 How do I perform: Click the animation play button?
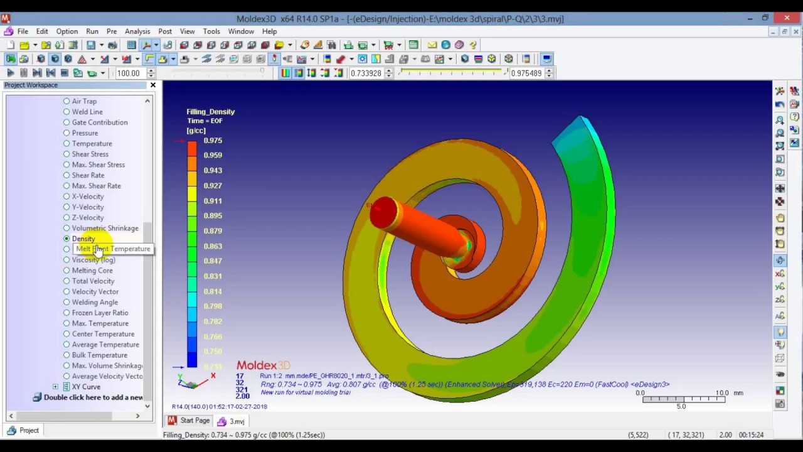click(x=11, y=73)
